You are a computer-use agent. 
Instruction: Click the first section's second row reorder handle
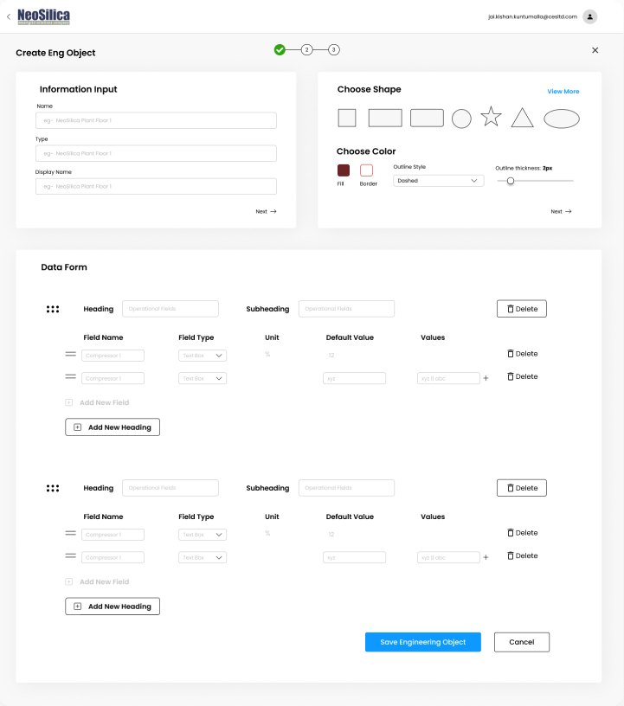coord(71,376)
